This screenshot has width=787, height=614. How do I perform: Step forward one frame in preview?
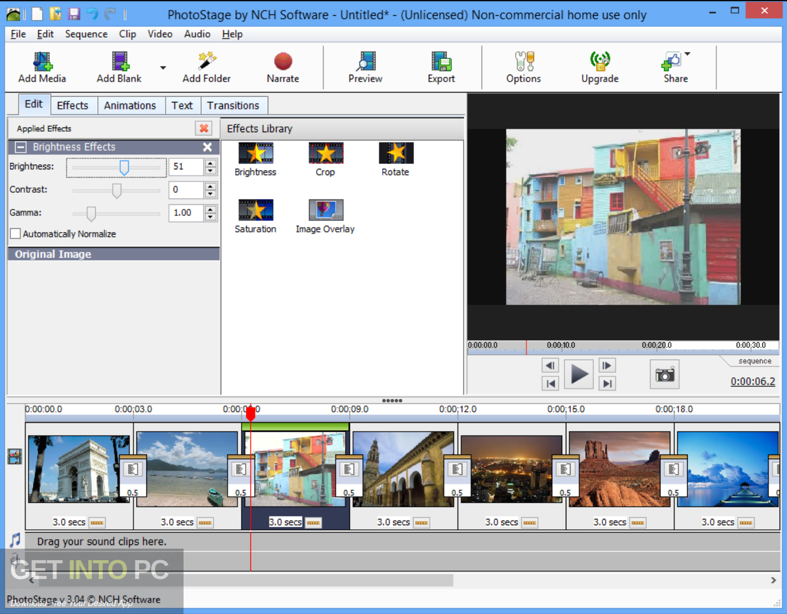pos(607,365)
